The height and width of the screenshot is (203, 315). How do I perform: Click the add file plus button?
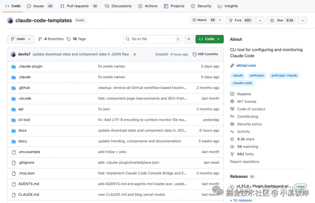pyautogui.click(x=189, y=39)
